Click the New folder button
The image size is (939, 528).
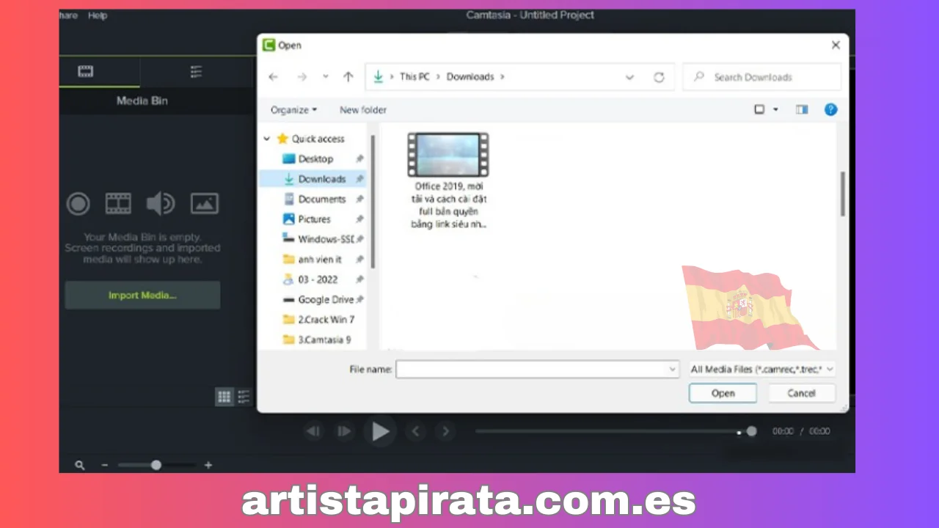(362, 110)
